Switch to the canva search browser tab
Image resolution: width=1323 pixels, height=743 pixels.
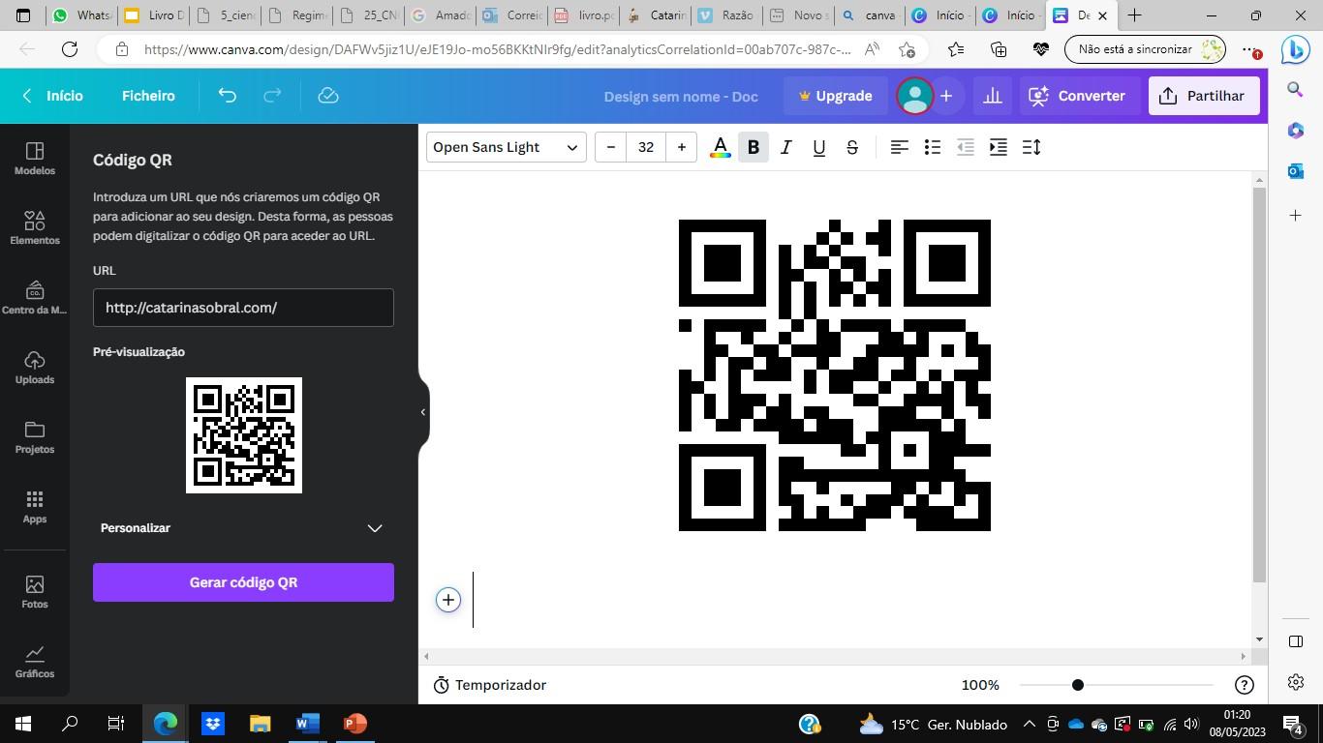click(870, 15)
